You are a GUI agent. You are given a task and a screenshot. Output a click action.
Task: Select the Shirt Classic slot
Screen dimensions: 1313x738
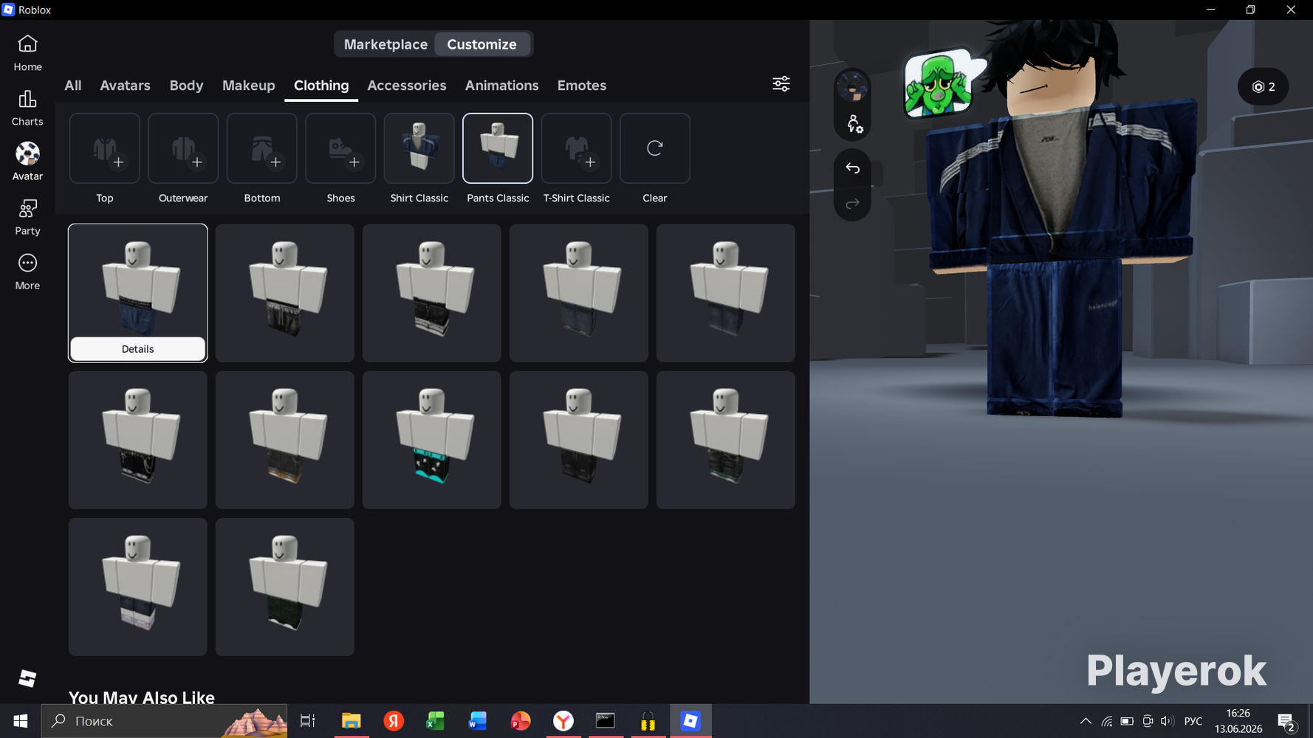tap(419, 148)
